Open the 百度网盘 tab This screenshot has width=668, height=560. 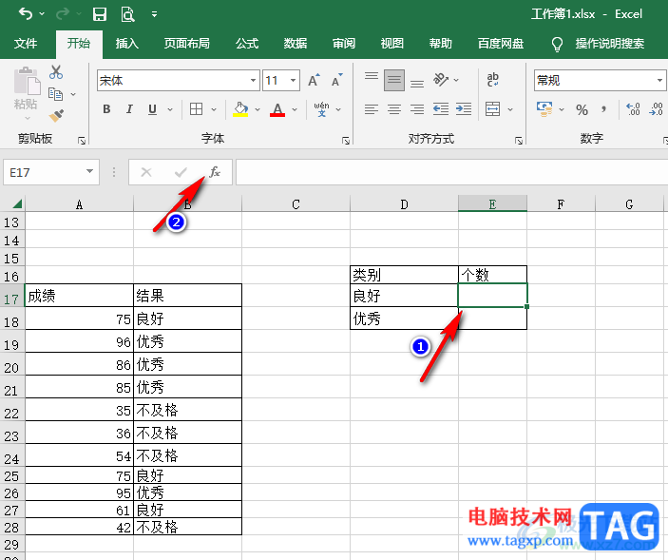(501, 44)
